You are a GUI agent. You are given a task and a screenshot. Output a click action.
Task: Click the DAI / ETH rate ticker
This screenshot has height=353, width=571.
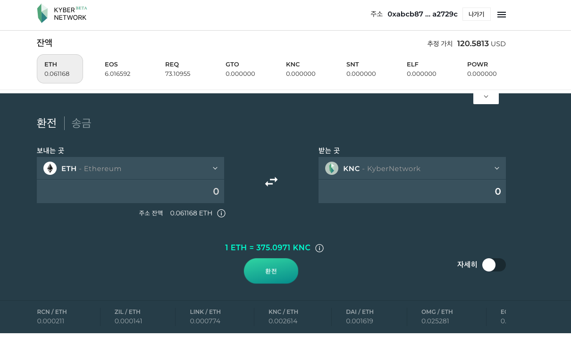pyautogui.click(x=360, y=316)
